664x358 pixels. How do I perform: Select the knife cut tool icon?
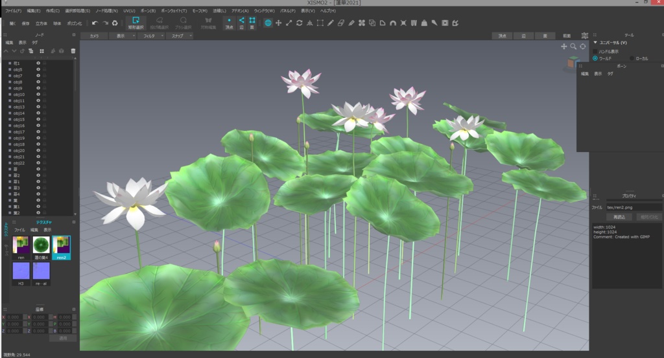point(434,23)
